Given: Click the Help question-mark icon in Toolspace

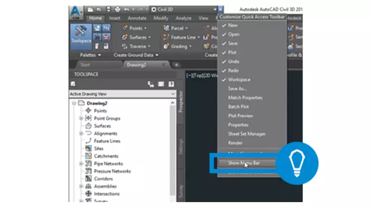Looking at the screenshot, I should coord(171,84).
